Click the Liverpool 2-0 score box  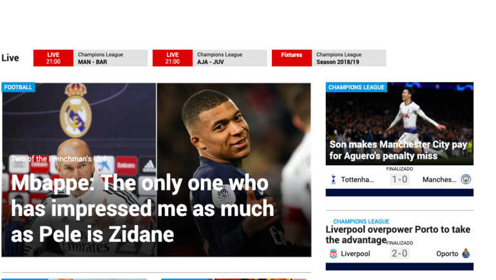[x=399, y=254]
